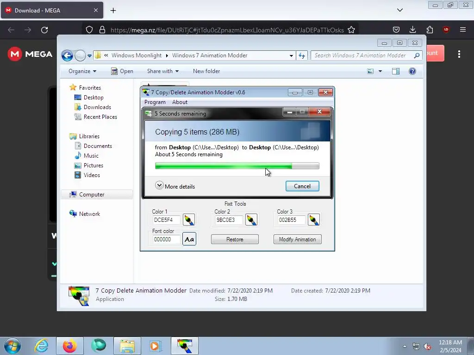Open MEGA page three-dot menu
This screenshot has height=355, width=474.
tap(459, 54)
